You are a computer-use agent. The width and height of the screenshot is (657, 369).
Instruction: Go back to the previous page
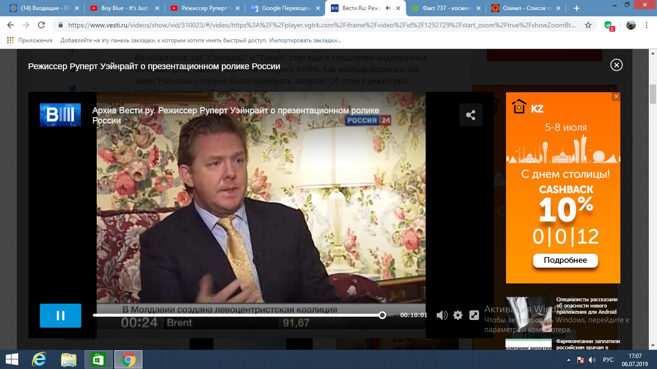tap(11, 25)
